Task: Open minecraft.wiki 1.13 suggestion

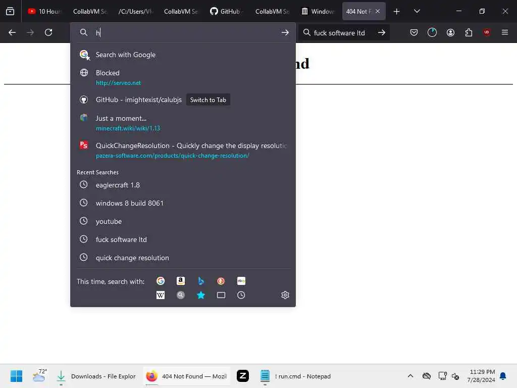Action: pyautogui.click(x=183, y=123)
